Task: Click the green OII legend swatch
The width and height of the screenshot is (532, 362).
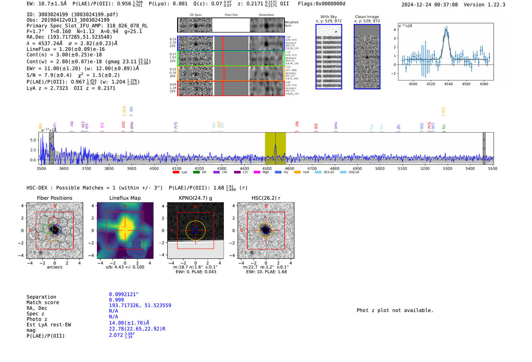Action: coord(196,172)
